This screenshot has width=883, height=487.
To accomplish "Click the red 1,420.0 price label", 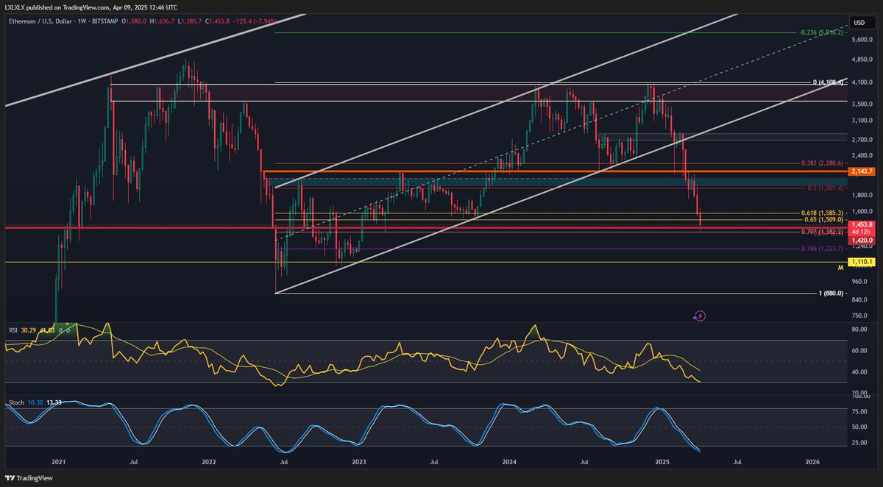I will [x=860, y=240].
